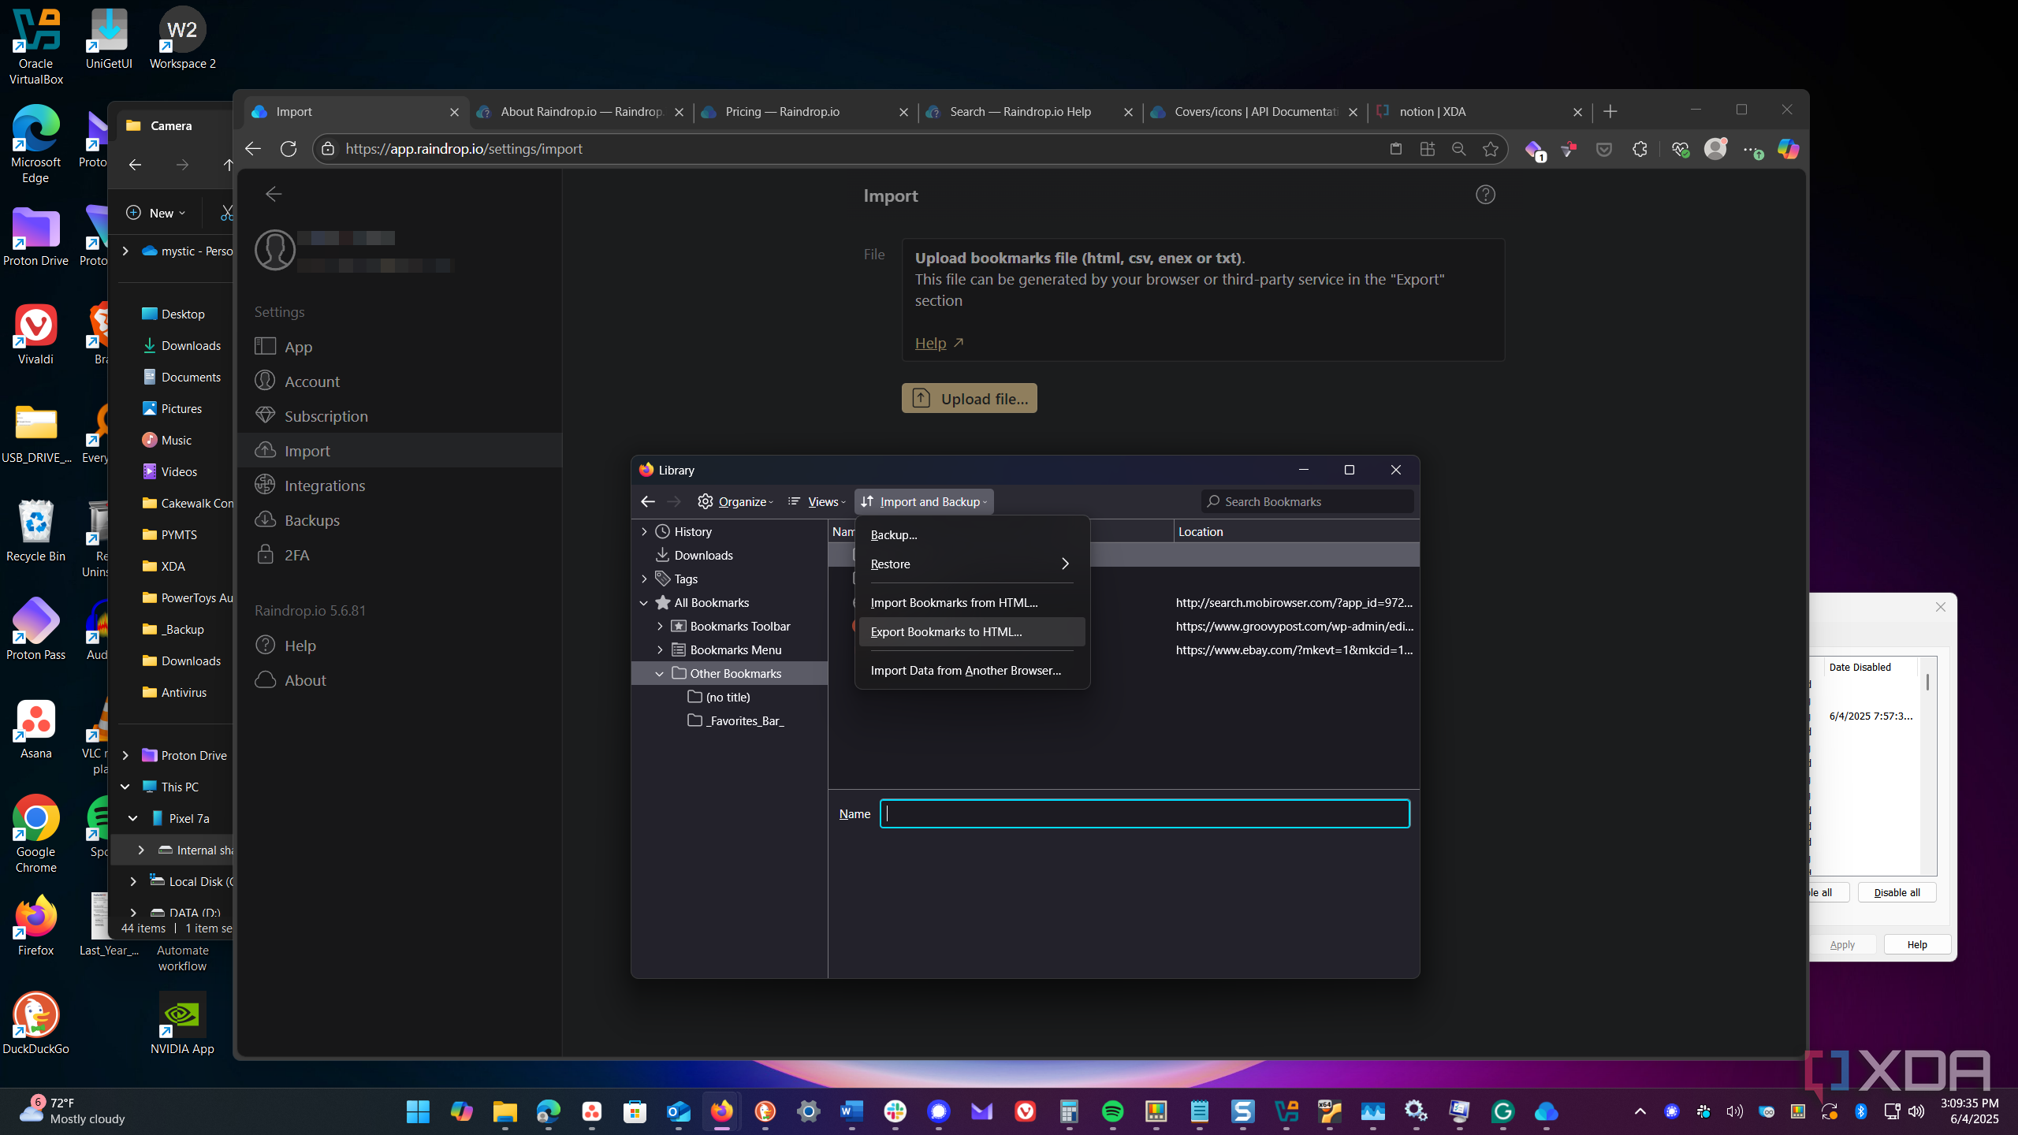Image resolution: width=2018 pixels, height=1135 pixels.
Task: Open Spotify from the taskbar
Action: pos(1112,1111)
